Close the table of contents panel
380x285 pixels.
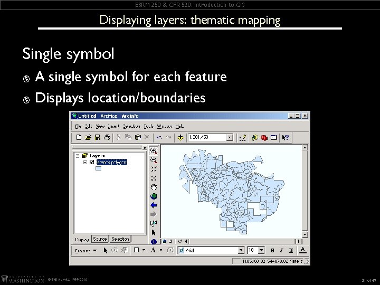[145, 147]
